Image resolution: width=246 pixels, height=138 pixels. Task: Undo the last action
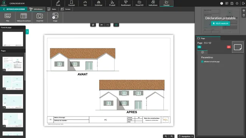(x=102, y=25)
